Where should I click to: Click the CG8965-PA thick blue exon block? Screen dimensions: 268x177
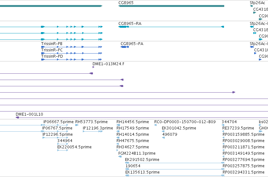(123, 47)
